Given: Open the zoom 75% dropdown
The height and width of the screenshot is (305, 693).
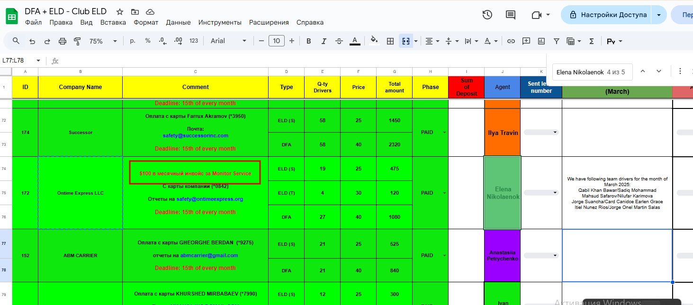Looking at the screenshot, I should point(103,41).
